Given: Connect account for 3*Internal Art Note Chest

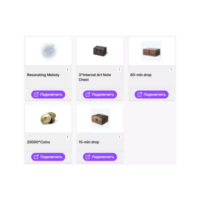Looking at the screenshot, I should pyautogui.click(x=100, y=94).
